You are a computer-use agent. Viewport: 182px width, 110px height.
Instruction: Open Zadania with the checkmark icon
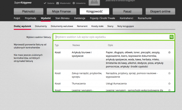tap(49, 3)
